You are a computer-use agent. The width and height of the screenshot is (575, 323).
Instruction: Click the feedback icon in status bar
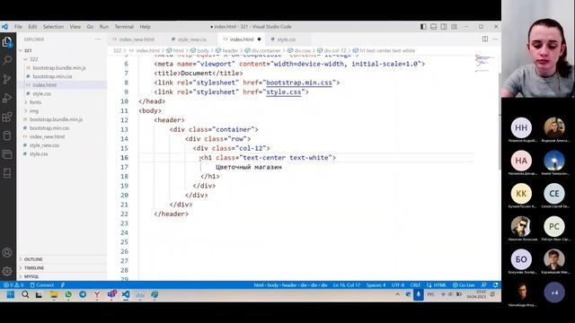tap(483, 285)
